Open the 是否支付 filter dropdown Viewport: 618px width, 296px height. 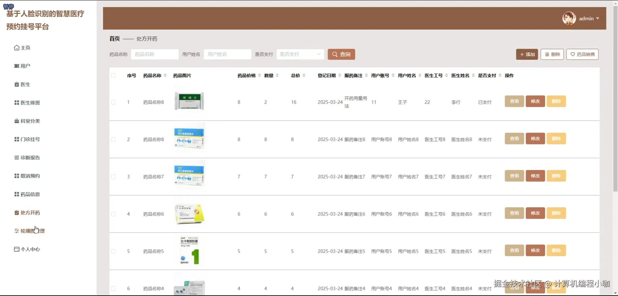[x=300, y=54]
